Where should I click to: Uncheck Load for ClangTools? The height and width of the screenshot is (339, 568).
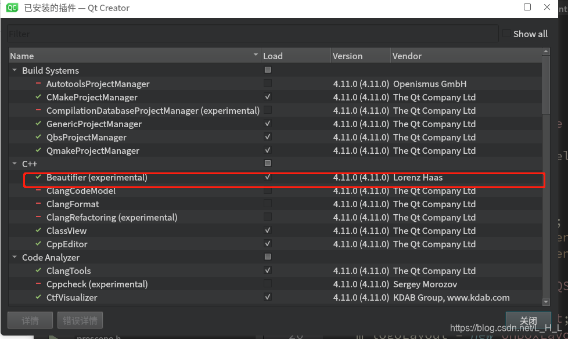coord(268,270)
